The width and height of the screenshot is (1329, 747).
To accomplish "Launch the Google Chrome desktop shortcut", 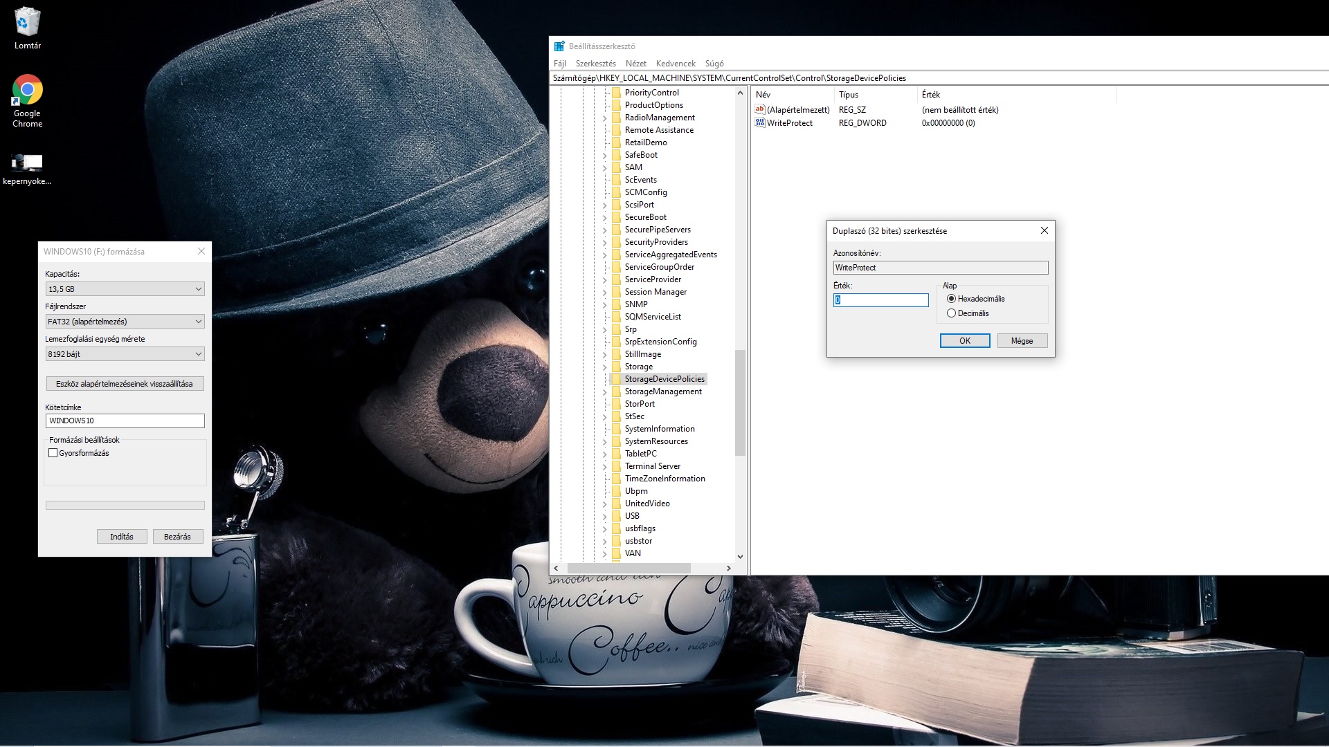I will click(x=27, y=90).
